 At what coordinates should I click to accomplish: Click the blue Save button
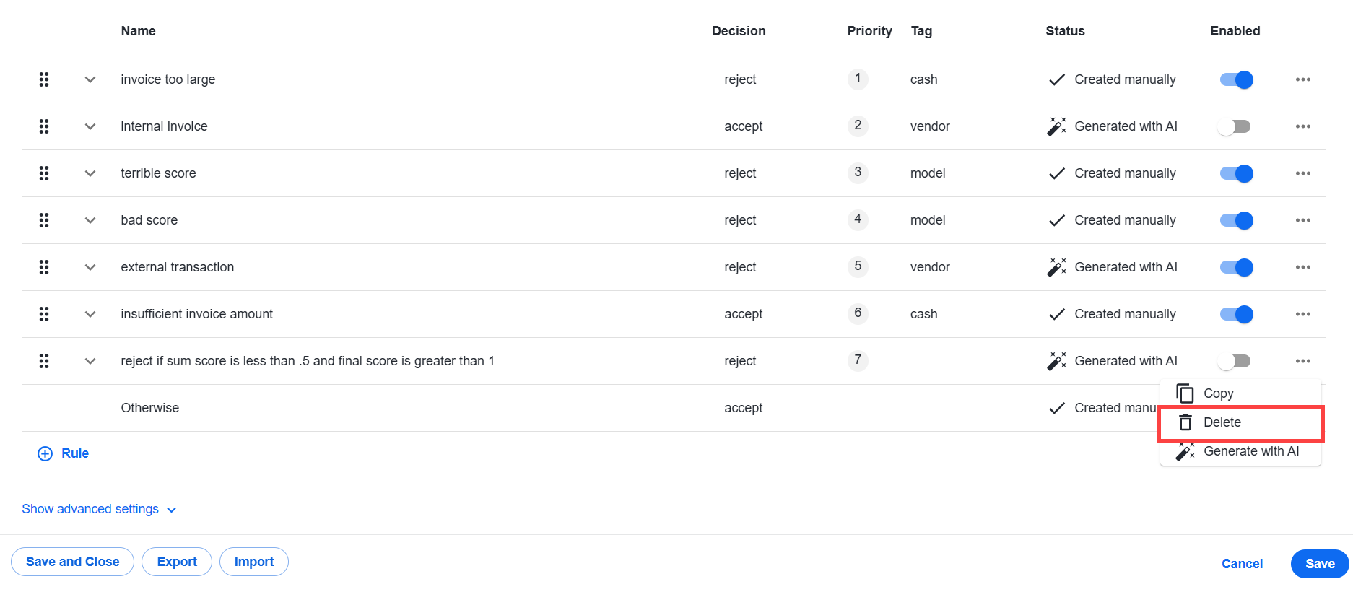point(1320,564)
